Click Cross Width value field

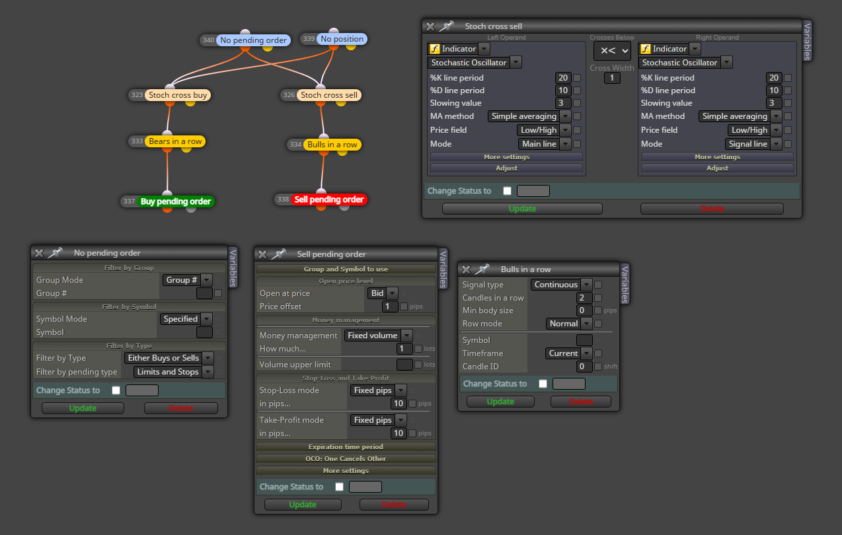(612, 78)
